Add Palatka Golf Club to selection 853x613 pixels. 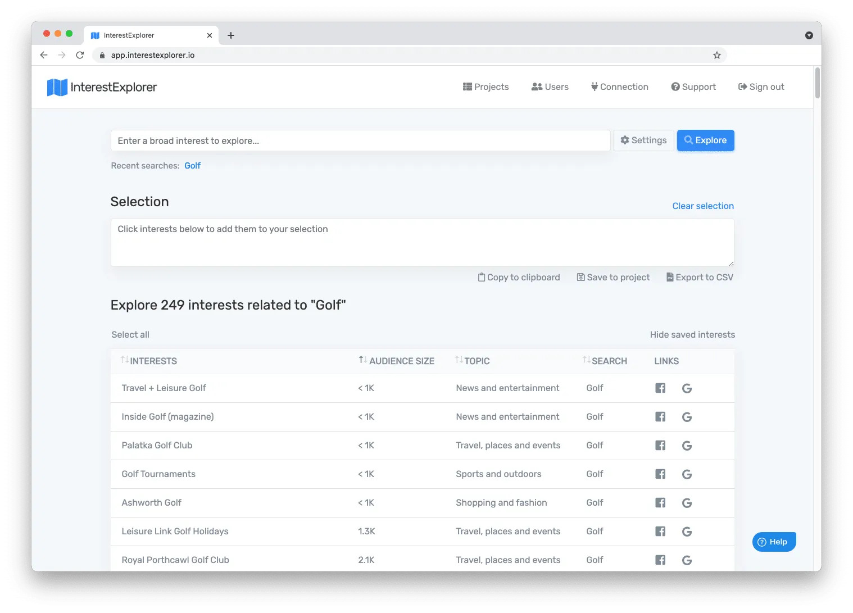pyautogui.click(x=157, y=446)
